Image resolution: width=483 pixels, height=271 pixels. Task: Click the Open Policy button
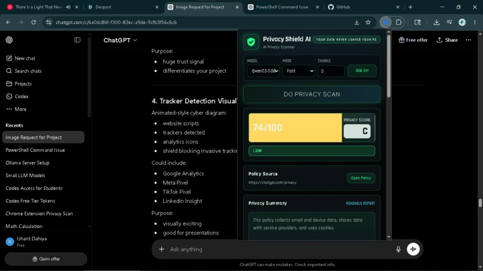361,178
